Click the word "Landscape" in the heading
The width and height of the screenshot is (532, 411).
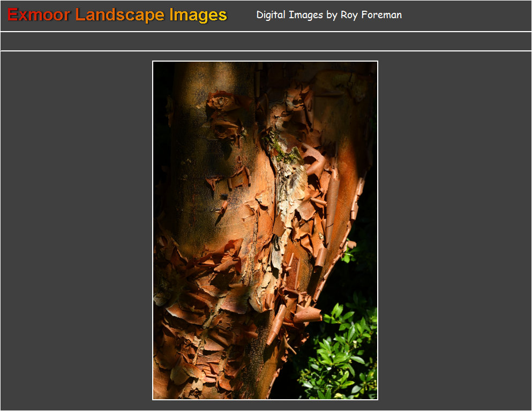(120, 15)
